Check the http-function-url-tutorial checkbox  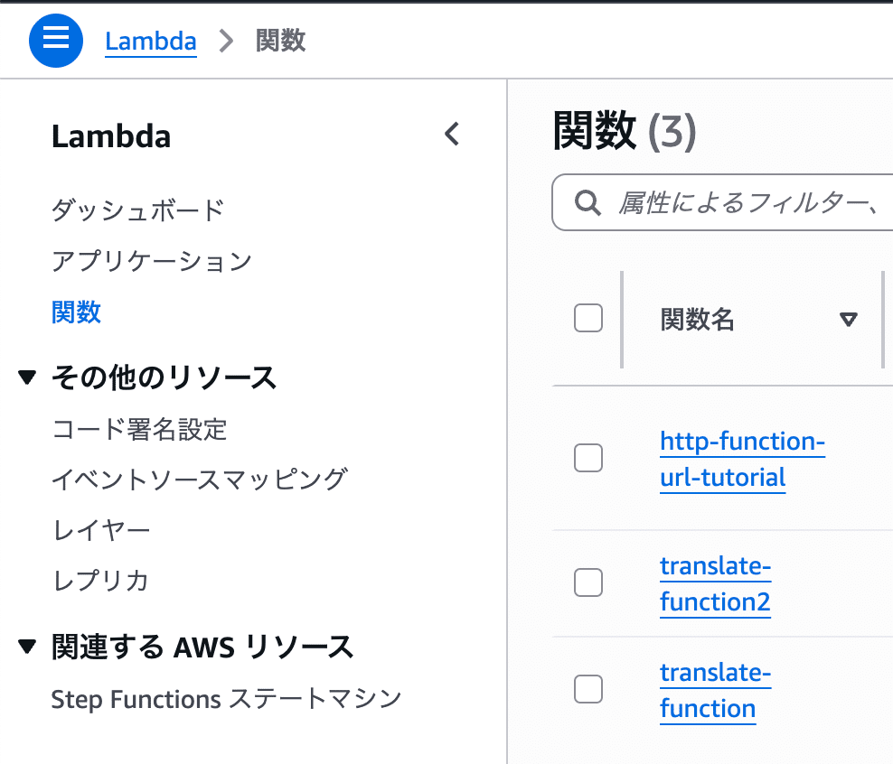pyautogui.click(x=587, y=458)
